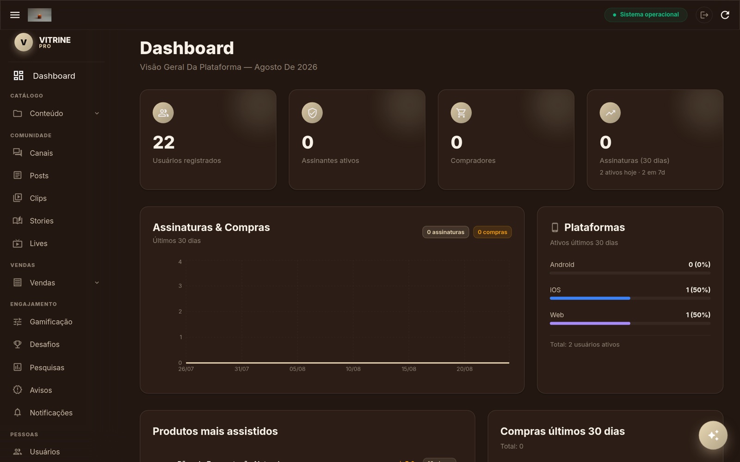Open the sparkle assistant floating button
740x462 pixels.
pos(713,435)
